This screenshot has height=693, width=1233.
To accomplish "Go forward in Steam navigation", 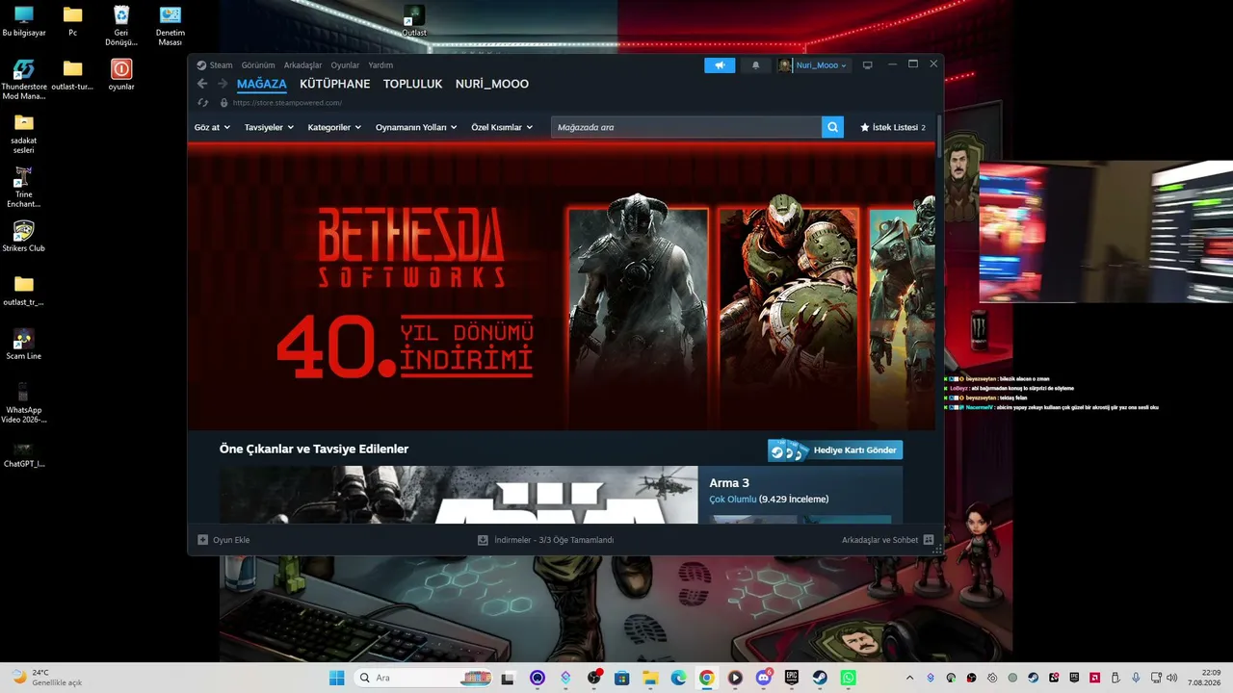I will [x=223, y=84].
